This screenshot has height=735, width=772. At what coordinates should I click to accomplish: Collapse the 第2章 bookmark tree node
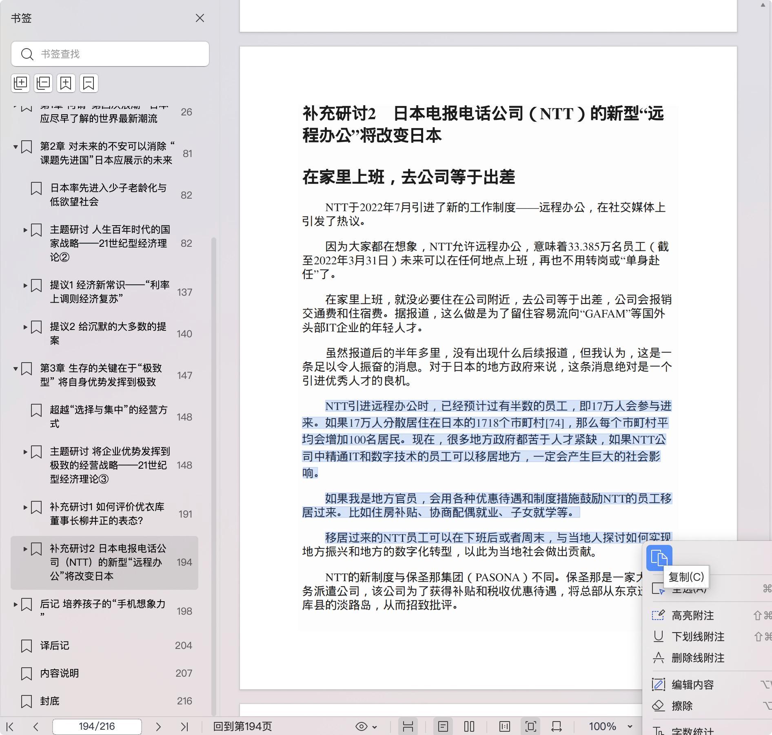pos(16,147)
